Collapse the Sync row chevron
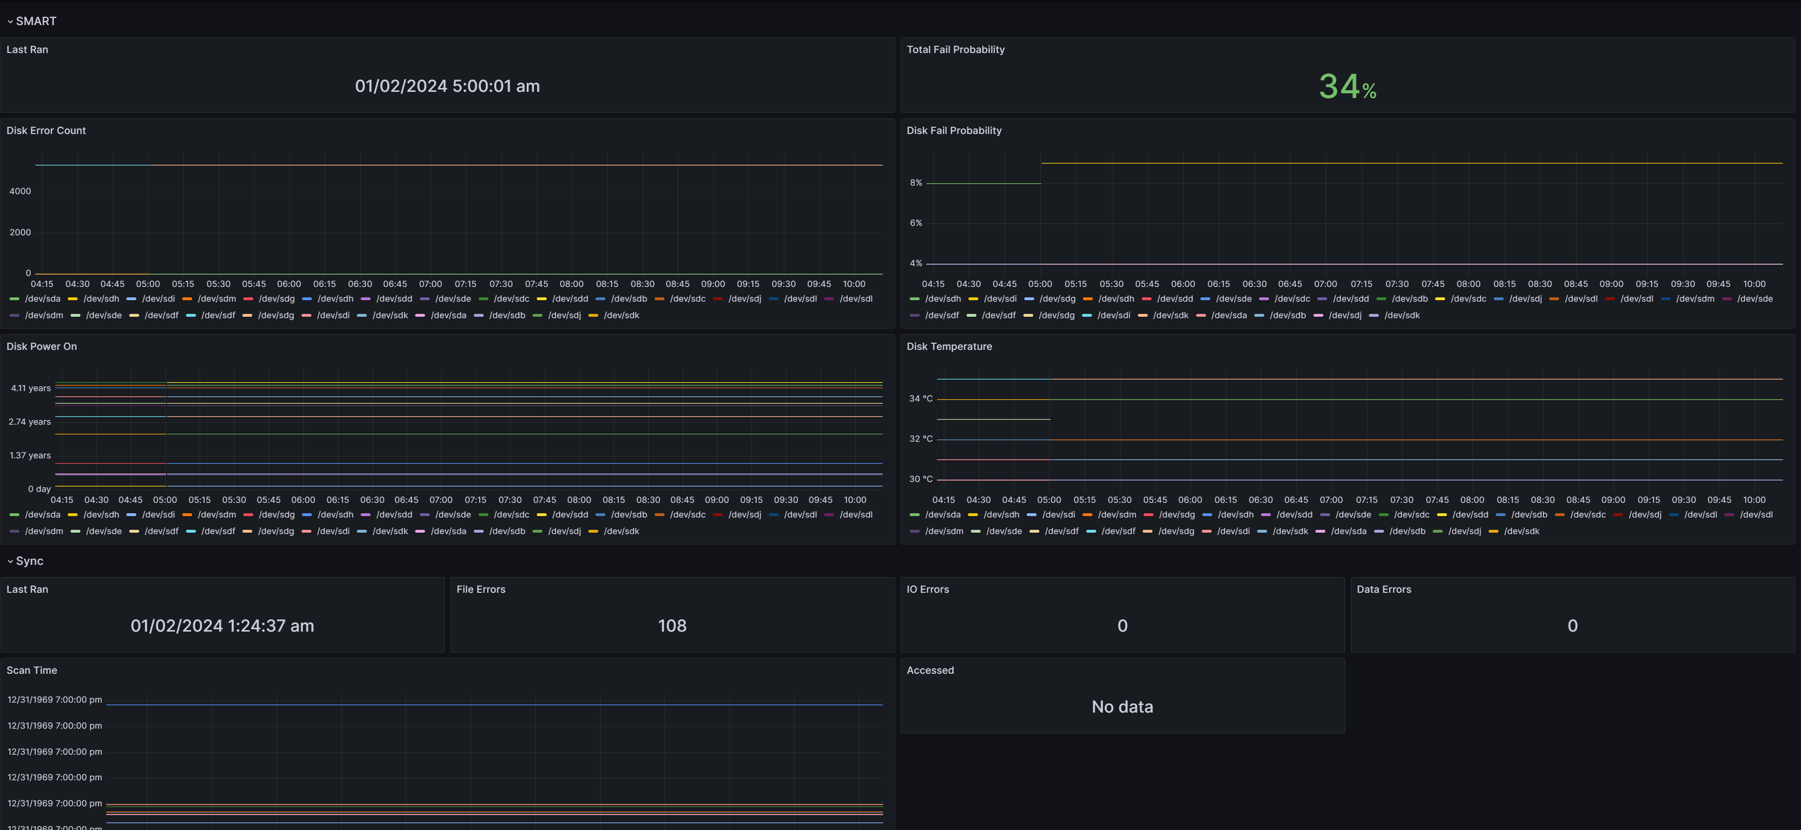The width and height of the screenshot is (1801, 830). 10,562
